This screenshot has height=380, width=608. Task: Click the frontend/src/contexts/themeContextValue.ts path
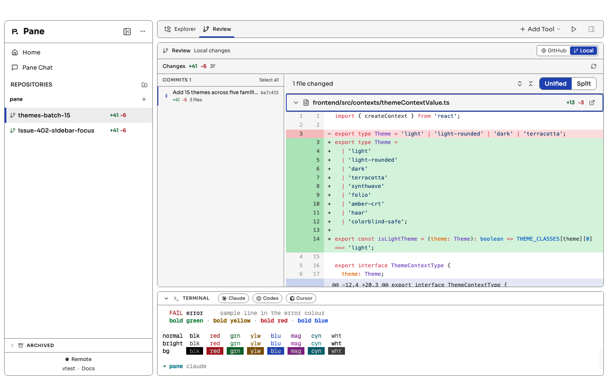pyautogui.click(x=381, y=103)
